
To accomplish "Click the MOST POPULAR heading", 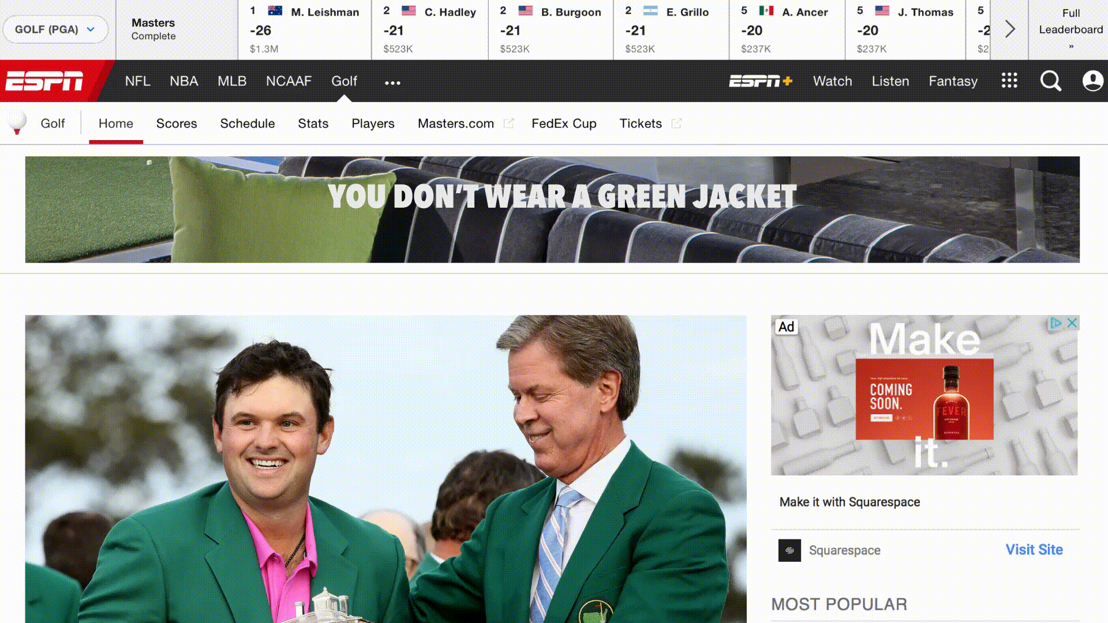I will [839, 604].
